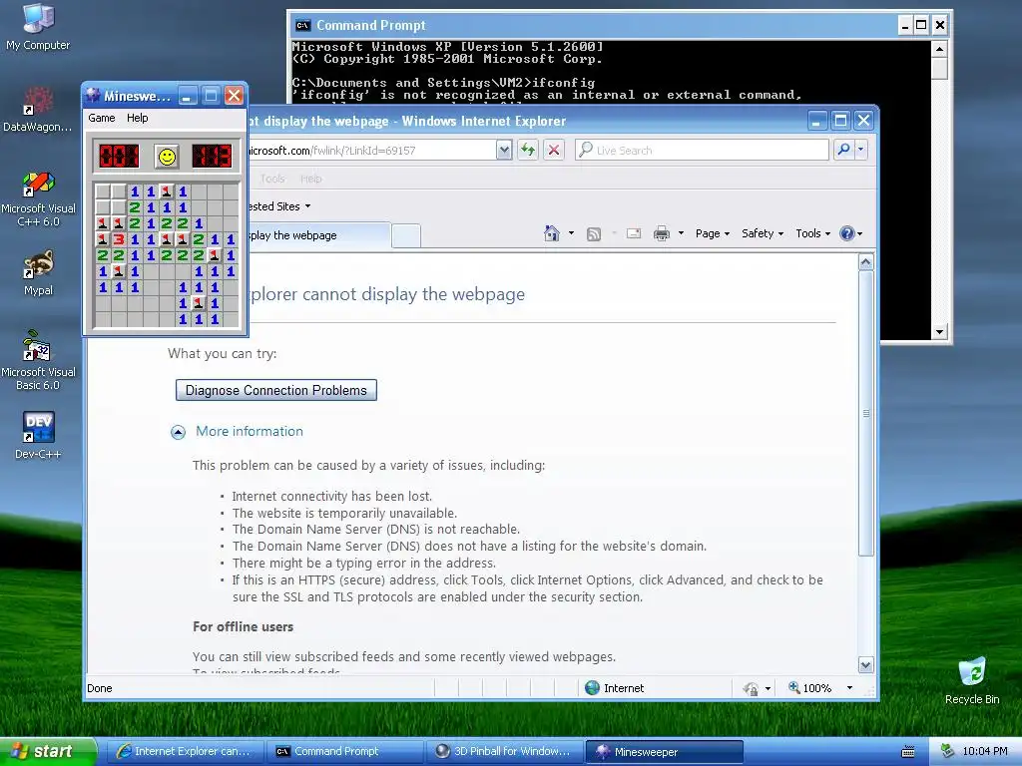The image size is (1022, 766).
Task: Select the cannot display the webpage tab
Action: 319,235
